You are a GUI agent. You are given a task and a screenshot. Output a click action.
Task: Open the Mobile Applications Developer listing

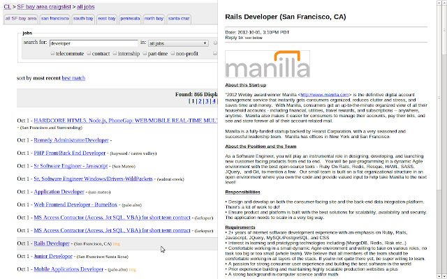[x=68, y=269]
